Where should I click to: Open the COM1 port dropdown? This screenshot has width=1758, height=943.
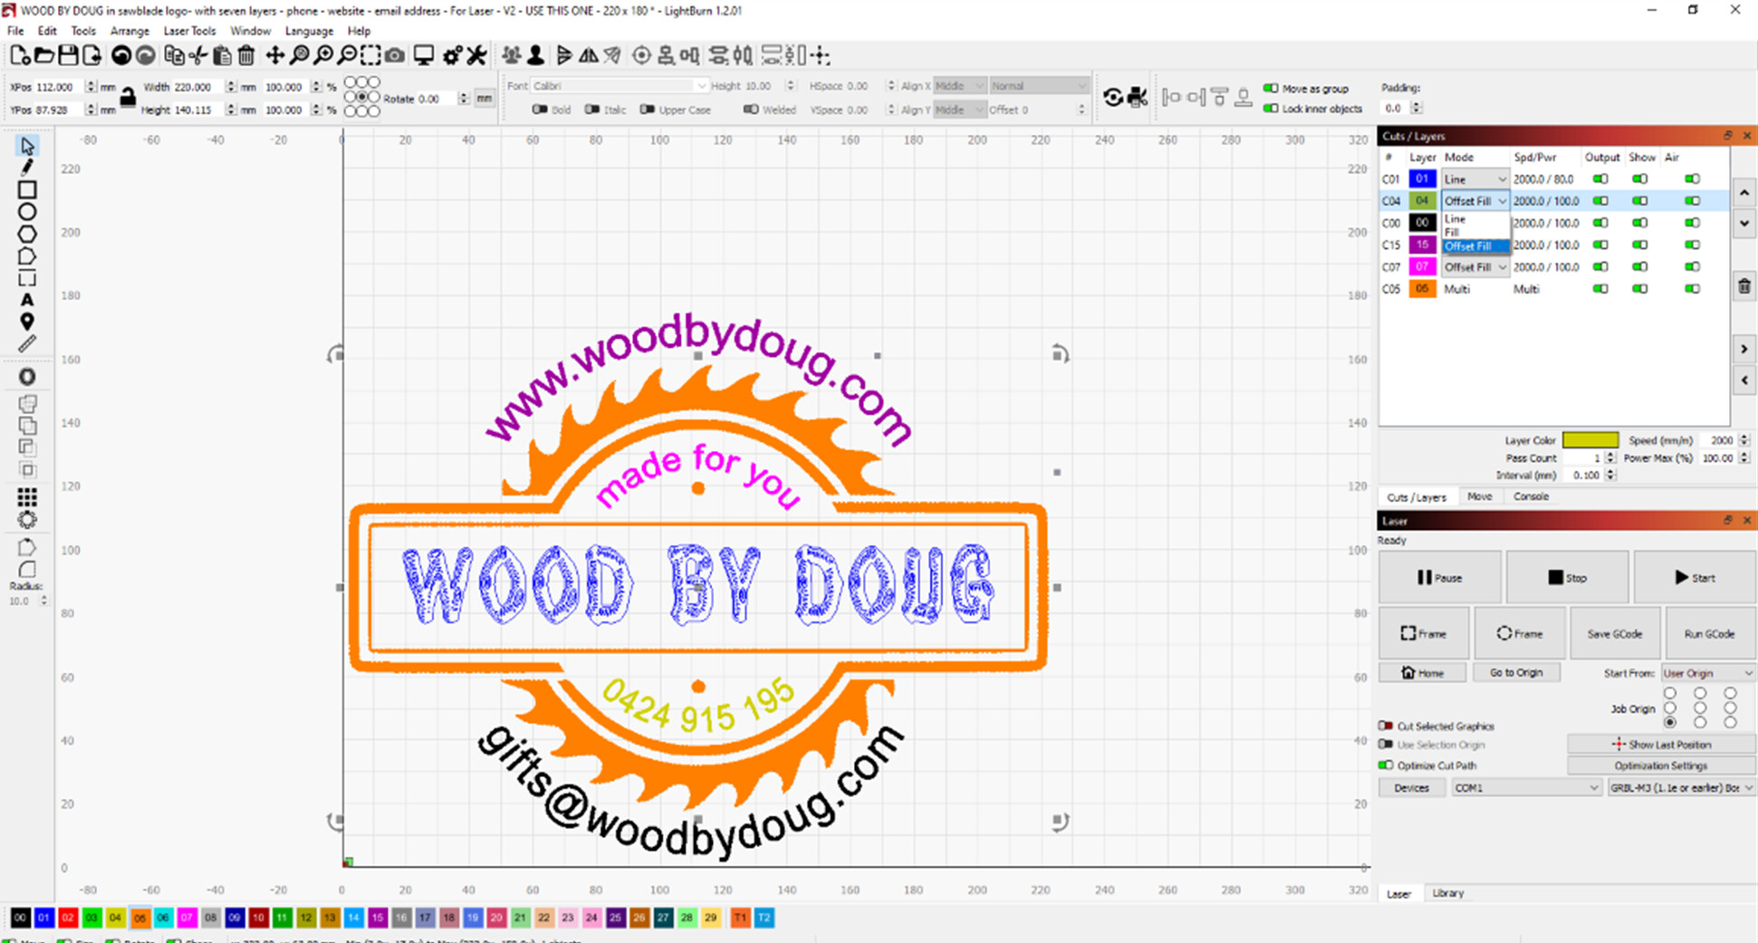click(1526, 788)
